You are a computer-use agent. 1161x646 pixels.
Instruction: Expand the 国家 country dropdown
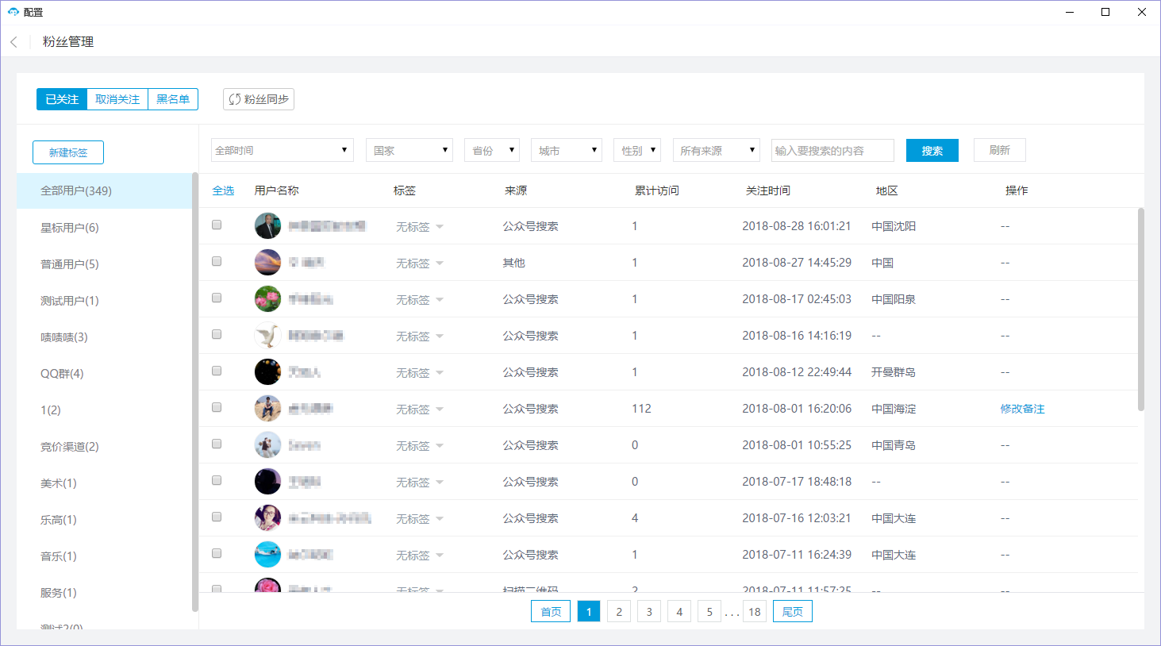pyautogui.click(x=409, y=150)
